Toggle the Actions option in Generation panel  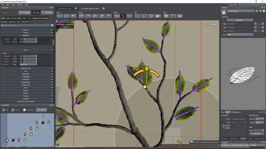pos(16,110)
